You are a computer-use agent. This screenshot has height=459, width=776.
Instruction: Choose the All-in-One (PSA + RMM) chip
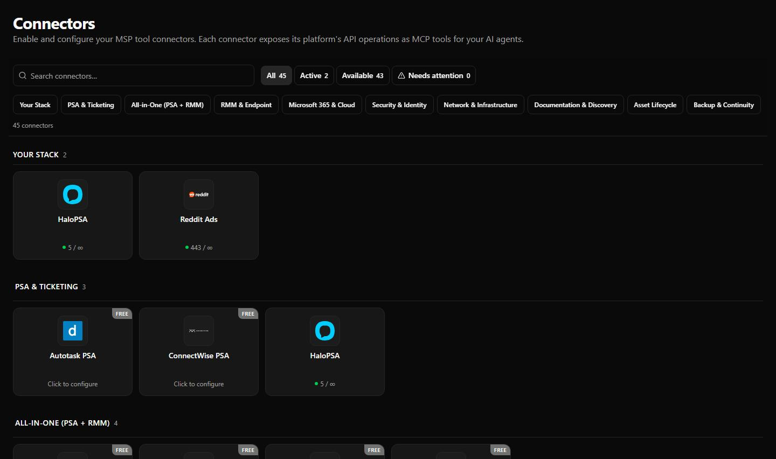click(x=168, y=105)
